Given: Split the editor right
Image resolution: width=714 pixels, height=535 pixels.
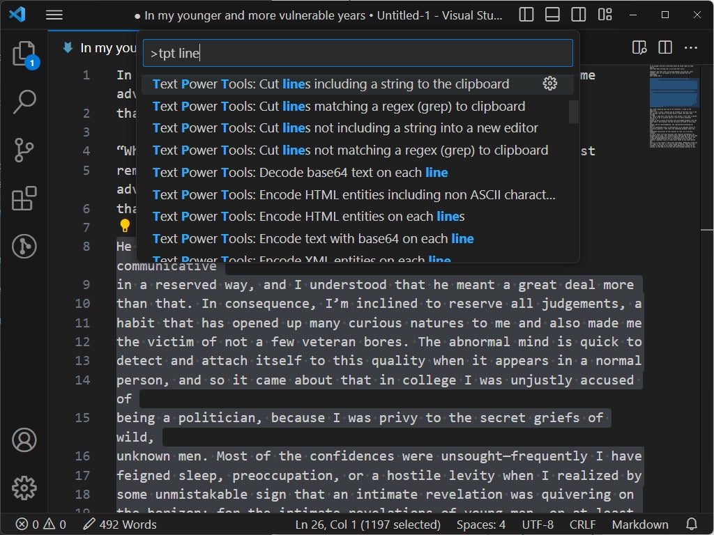Looking at the screenshot, I should click(x=664, y=47).
